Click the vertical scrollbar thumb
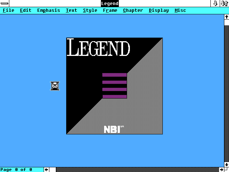 click(x=226, y=23)
